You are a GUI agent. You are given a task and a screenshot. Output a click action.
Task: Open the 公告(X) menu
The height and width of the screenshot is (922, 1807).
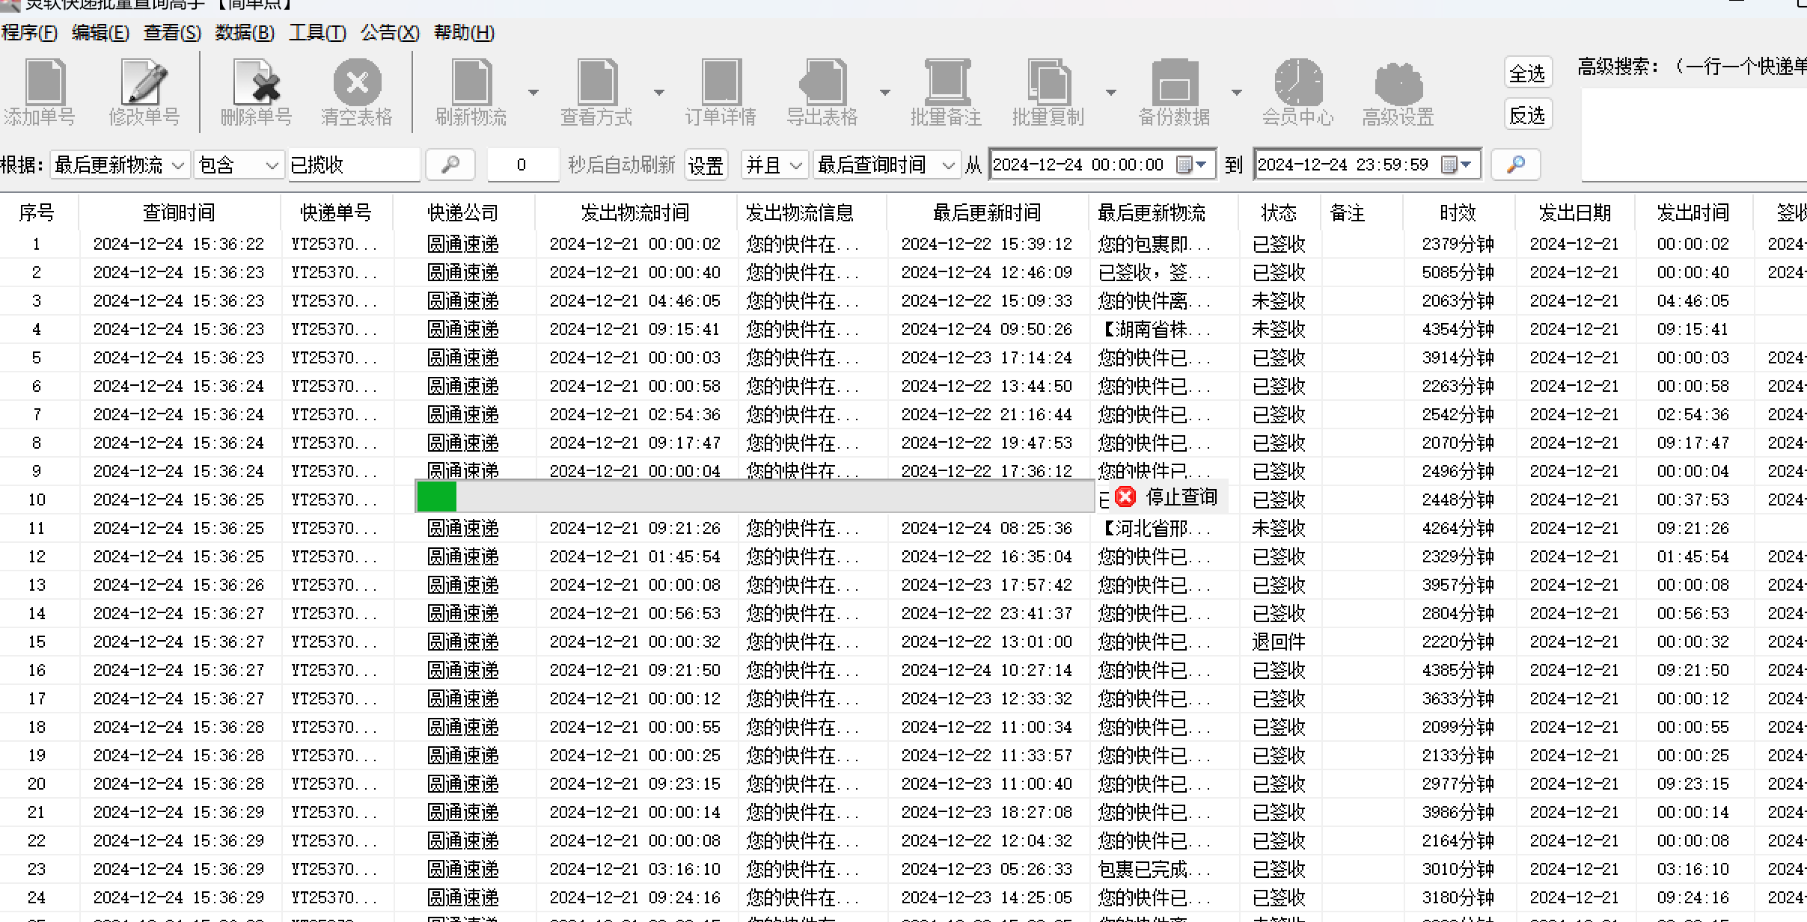[390, 33]
